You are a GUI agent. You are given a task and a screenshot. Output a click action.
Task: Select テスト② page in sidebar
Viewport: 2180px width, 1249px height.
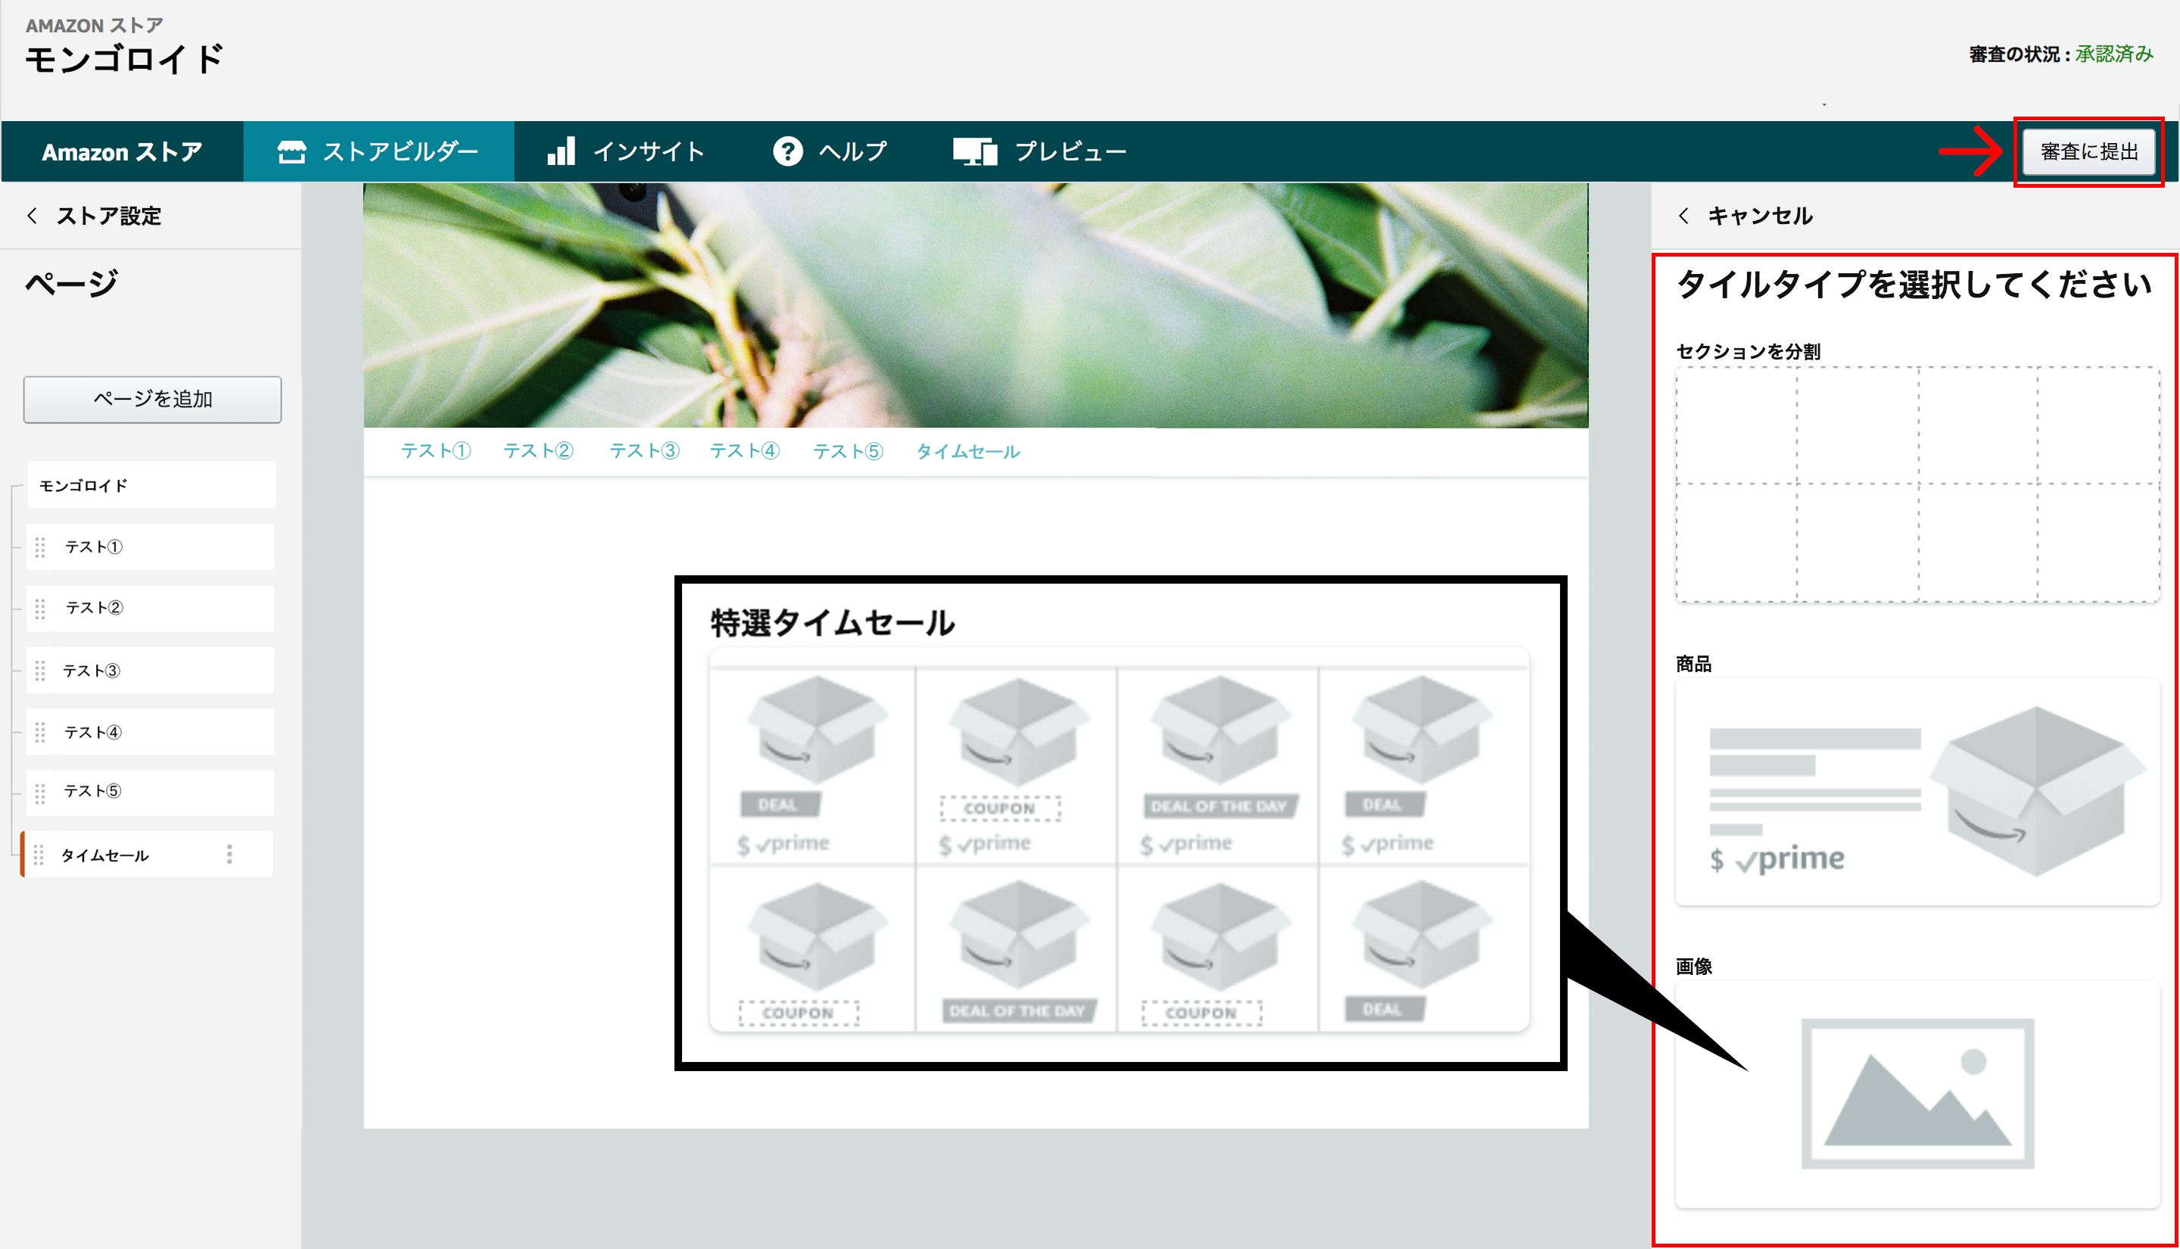[151, 608]
